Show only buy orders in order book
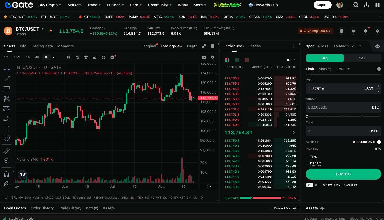 [x=237, y=60]
